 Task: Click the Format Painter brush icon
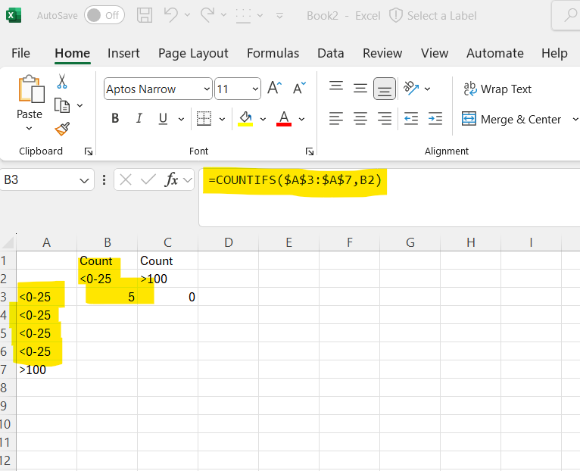click(62, 129)
